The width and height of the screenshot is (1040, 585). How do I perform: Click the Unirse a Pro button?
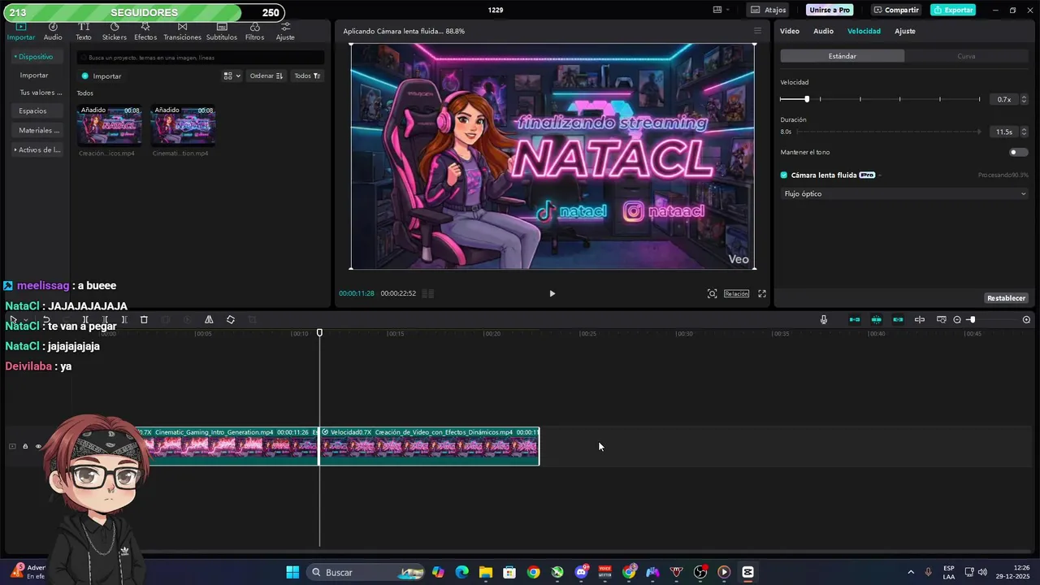[830, 10]
